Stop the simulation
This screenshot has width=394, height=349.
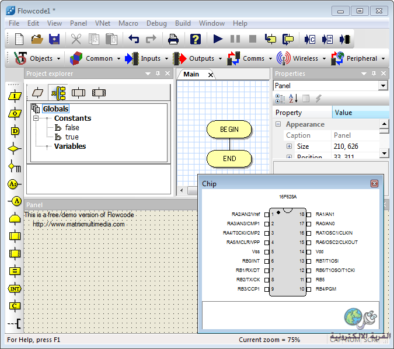click(253, 39)
